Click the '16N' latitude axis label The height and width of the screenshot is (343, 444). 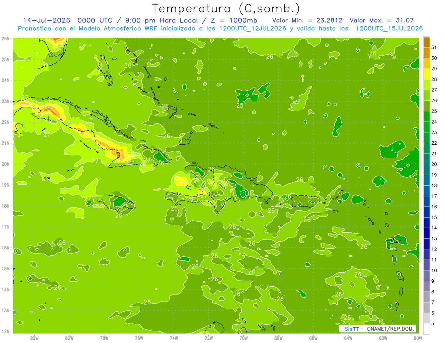tap(6, 248)
